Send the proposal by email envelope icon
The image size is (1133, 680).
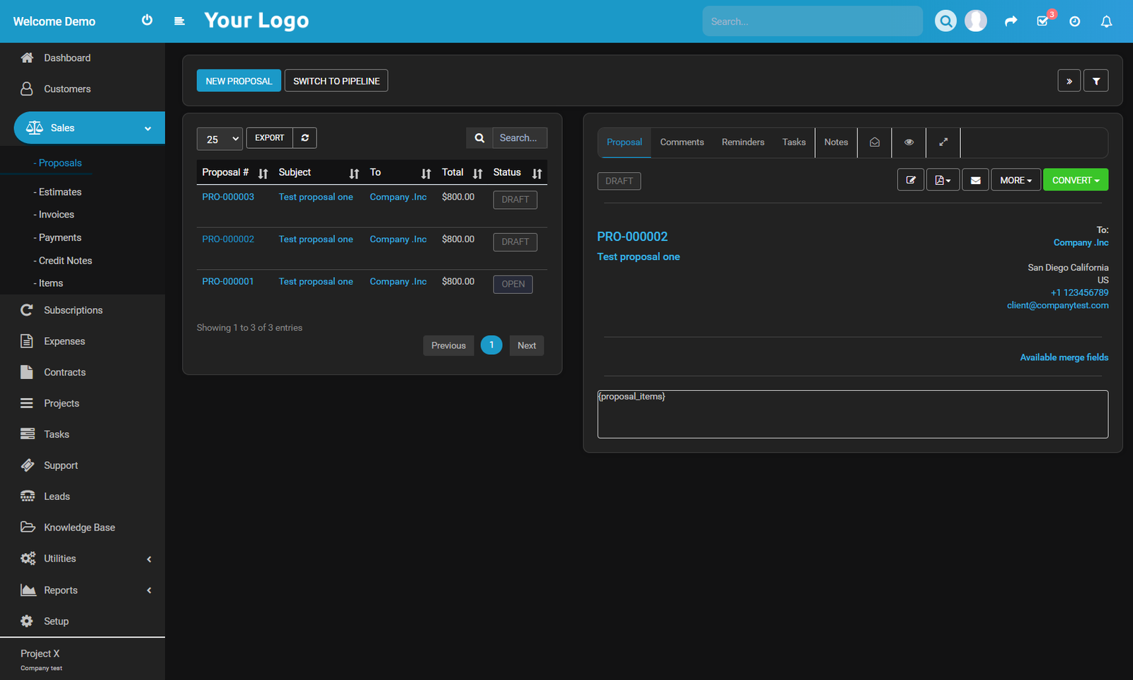(x=975, y=179)
